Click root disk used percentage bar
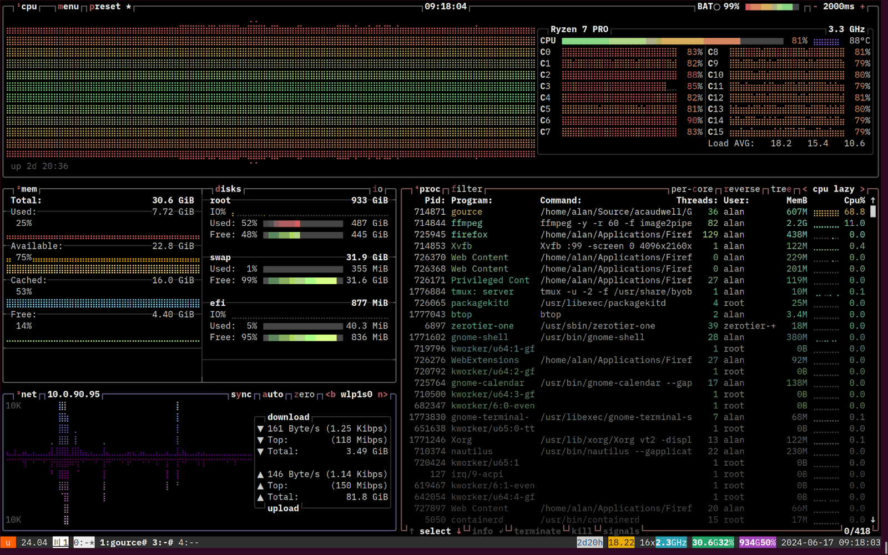Screen dimensions: 888x555 click(x=303, y=223)
